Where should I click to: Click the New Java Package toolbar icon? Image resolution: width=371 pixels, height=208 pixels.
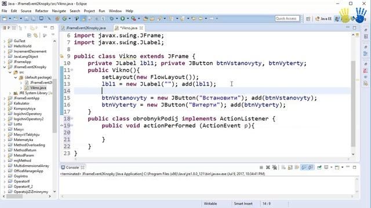[x=57, y=18]
